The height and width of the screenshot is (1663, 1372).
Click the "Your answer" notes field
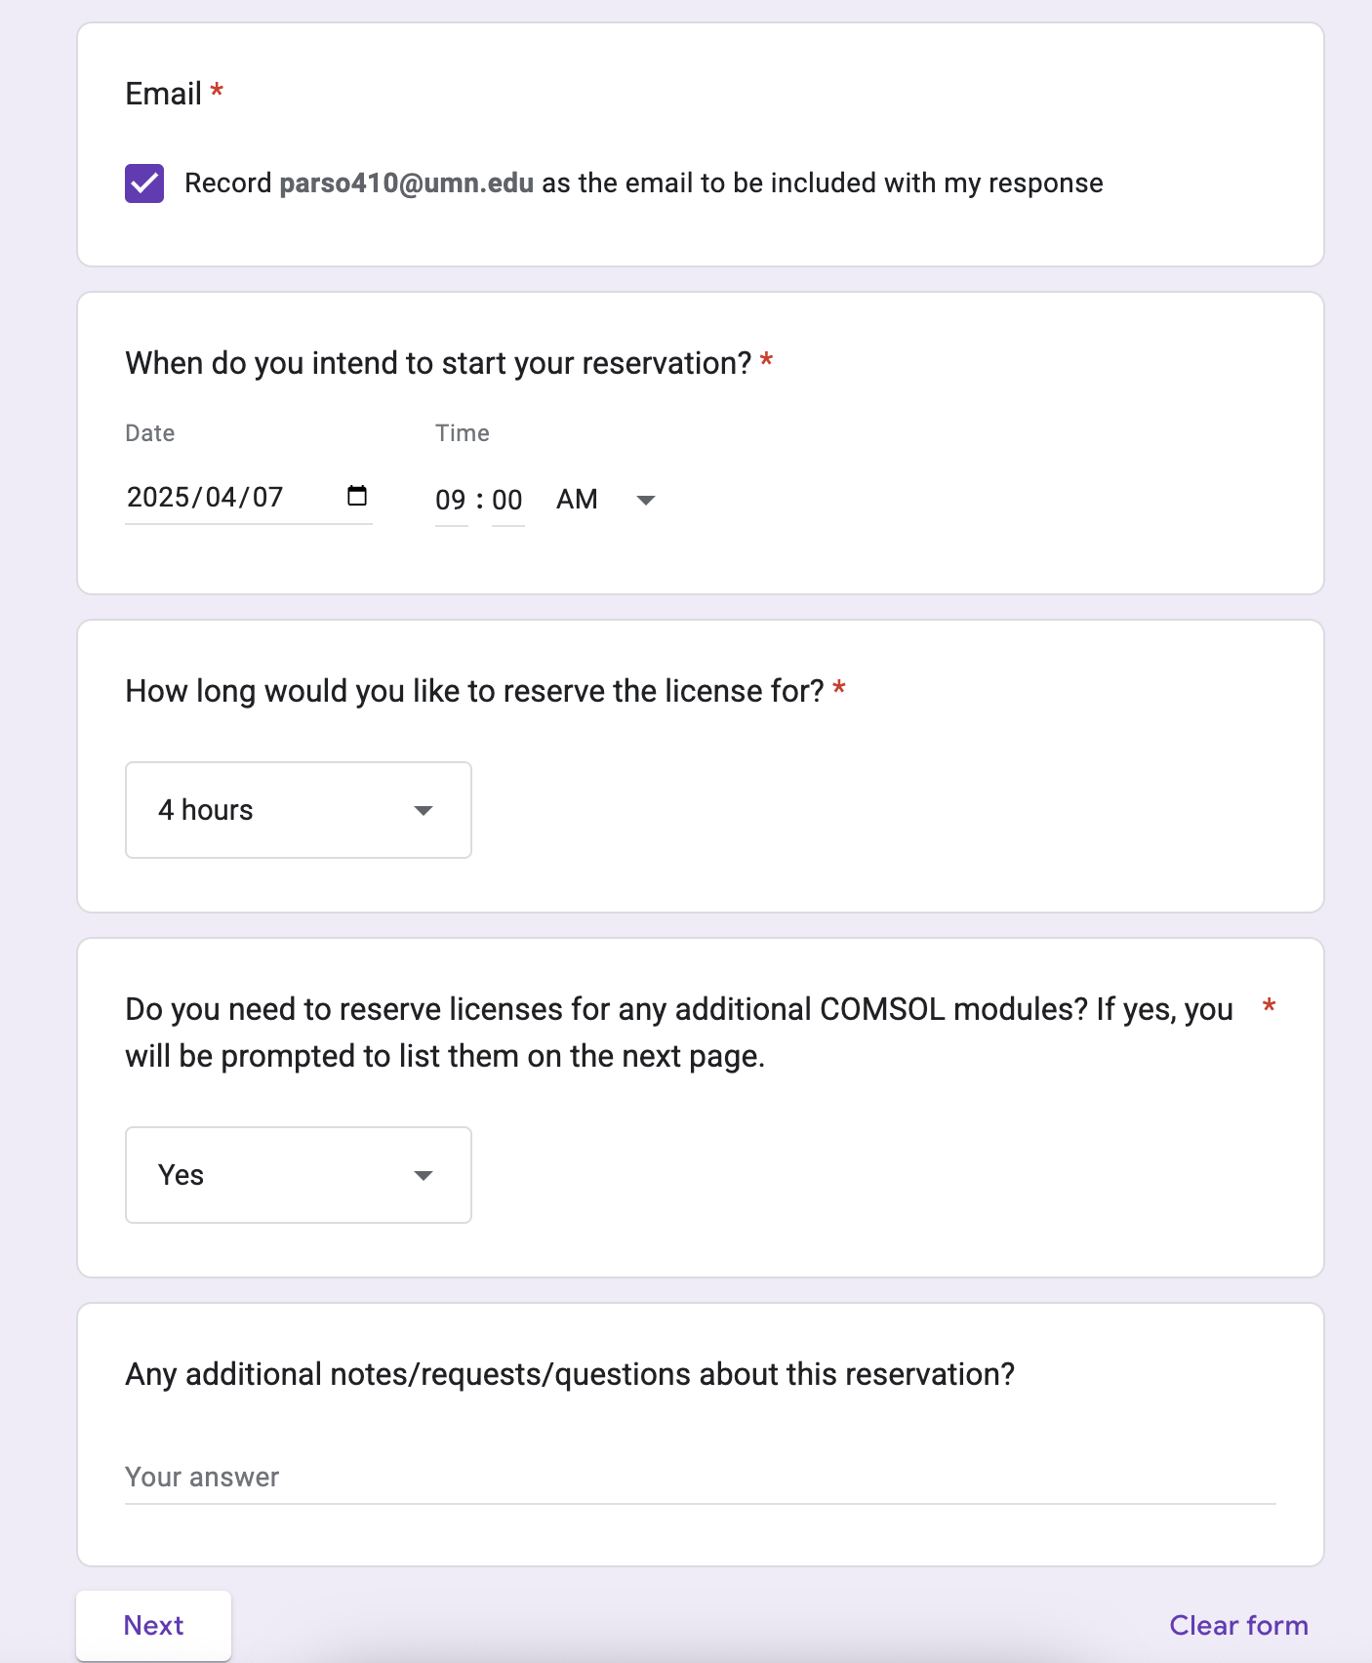coord(699,1478)
